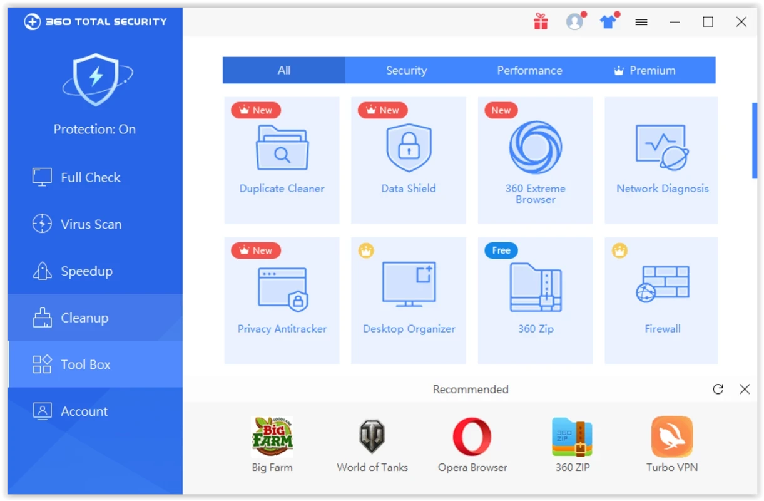Close the Recommended panel
764x501 pixels.
tap(745, 389)
